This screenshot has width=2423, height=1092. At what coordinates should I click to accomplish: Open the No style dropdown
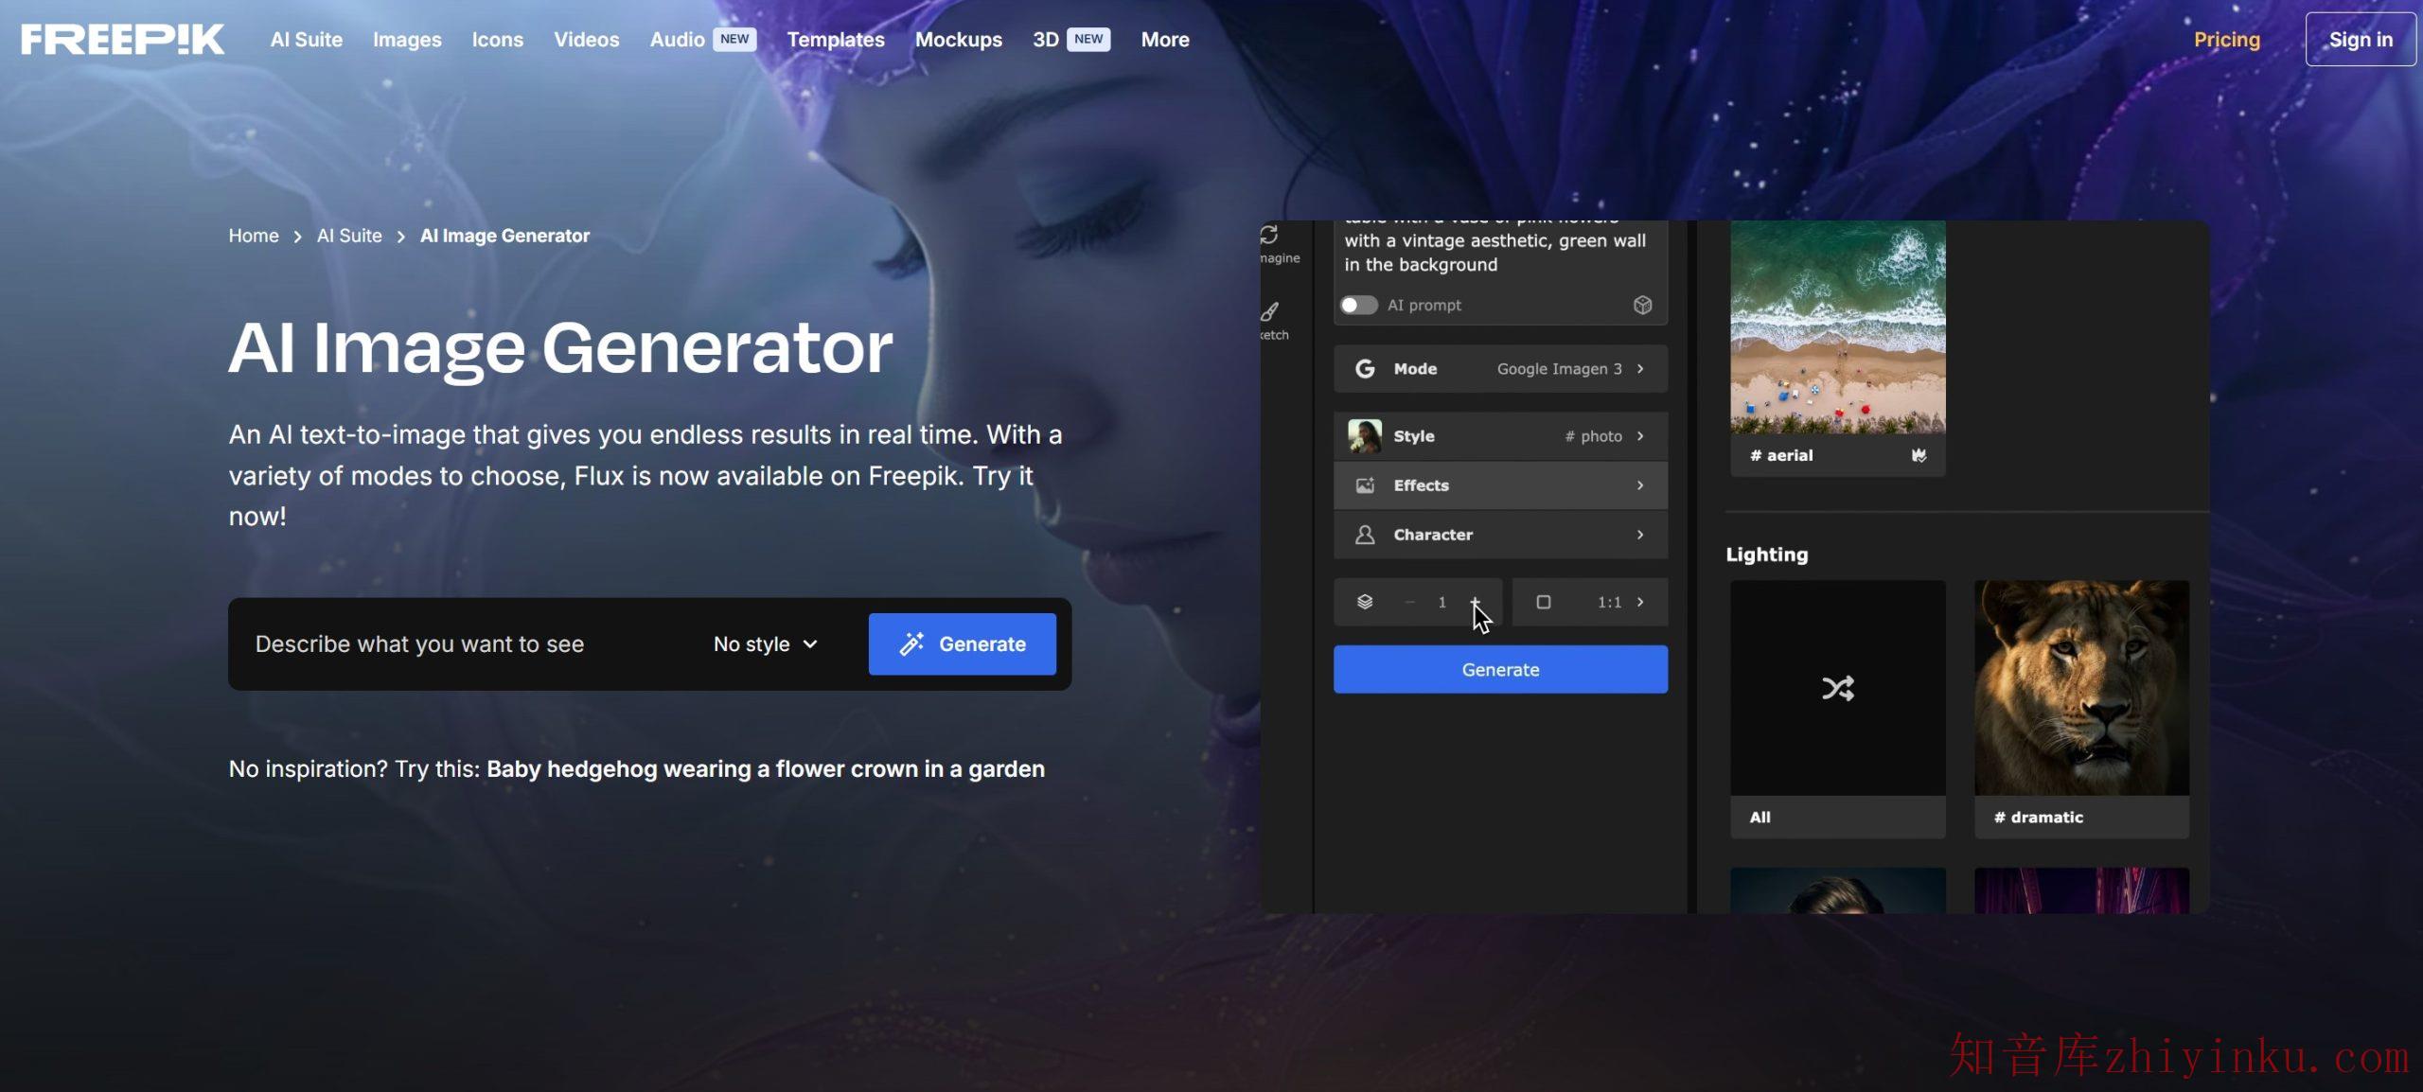[x=763, y=643]
